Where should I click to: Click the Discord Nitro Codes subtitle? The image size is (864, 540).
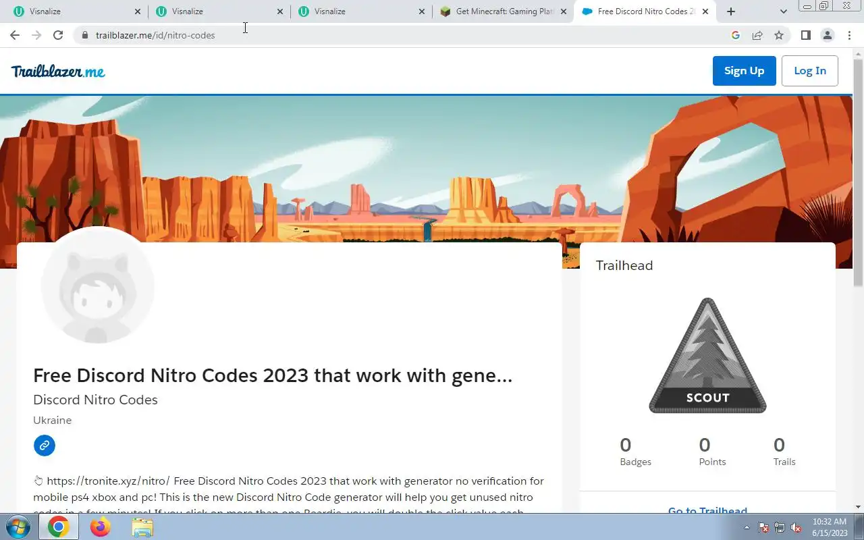click(x=95, y=400)
